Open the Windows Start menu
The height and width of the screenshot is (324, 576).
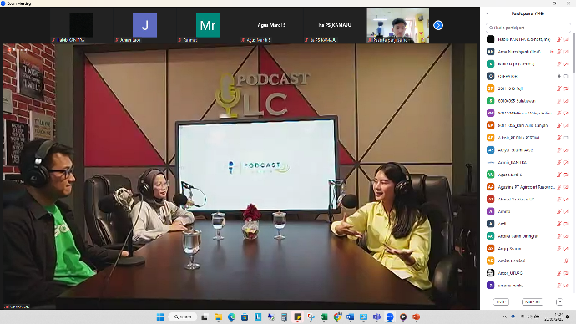160,317
